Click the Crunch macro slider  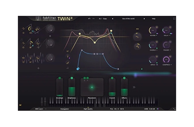(x=112, y=87)
